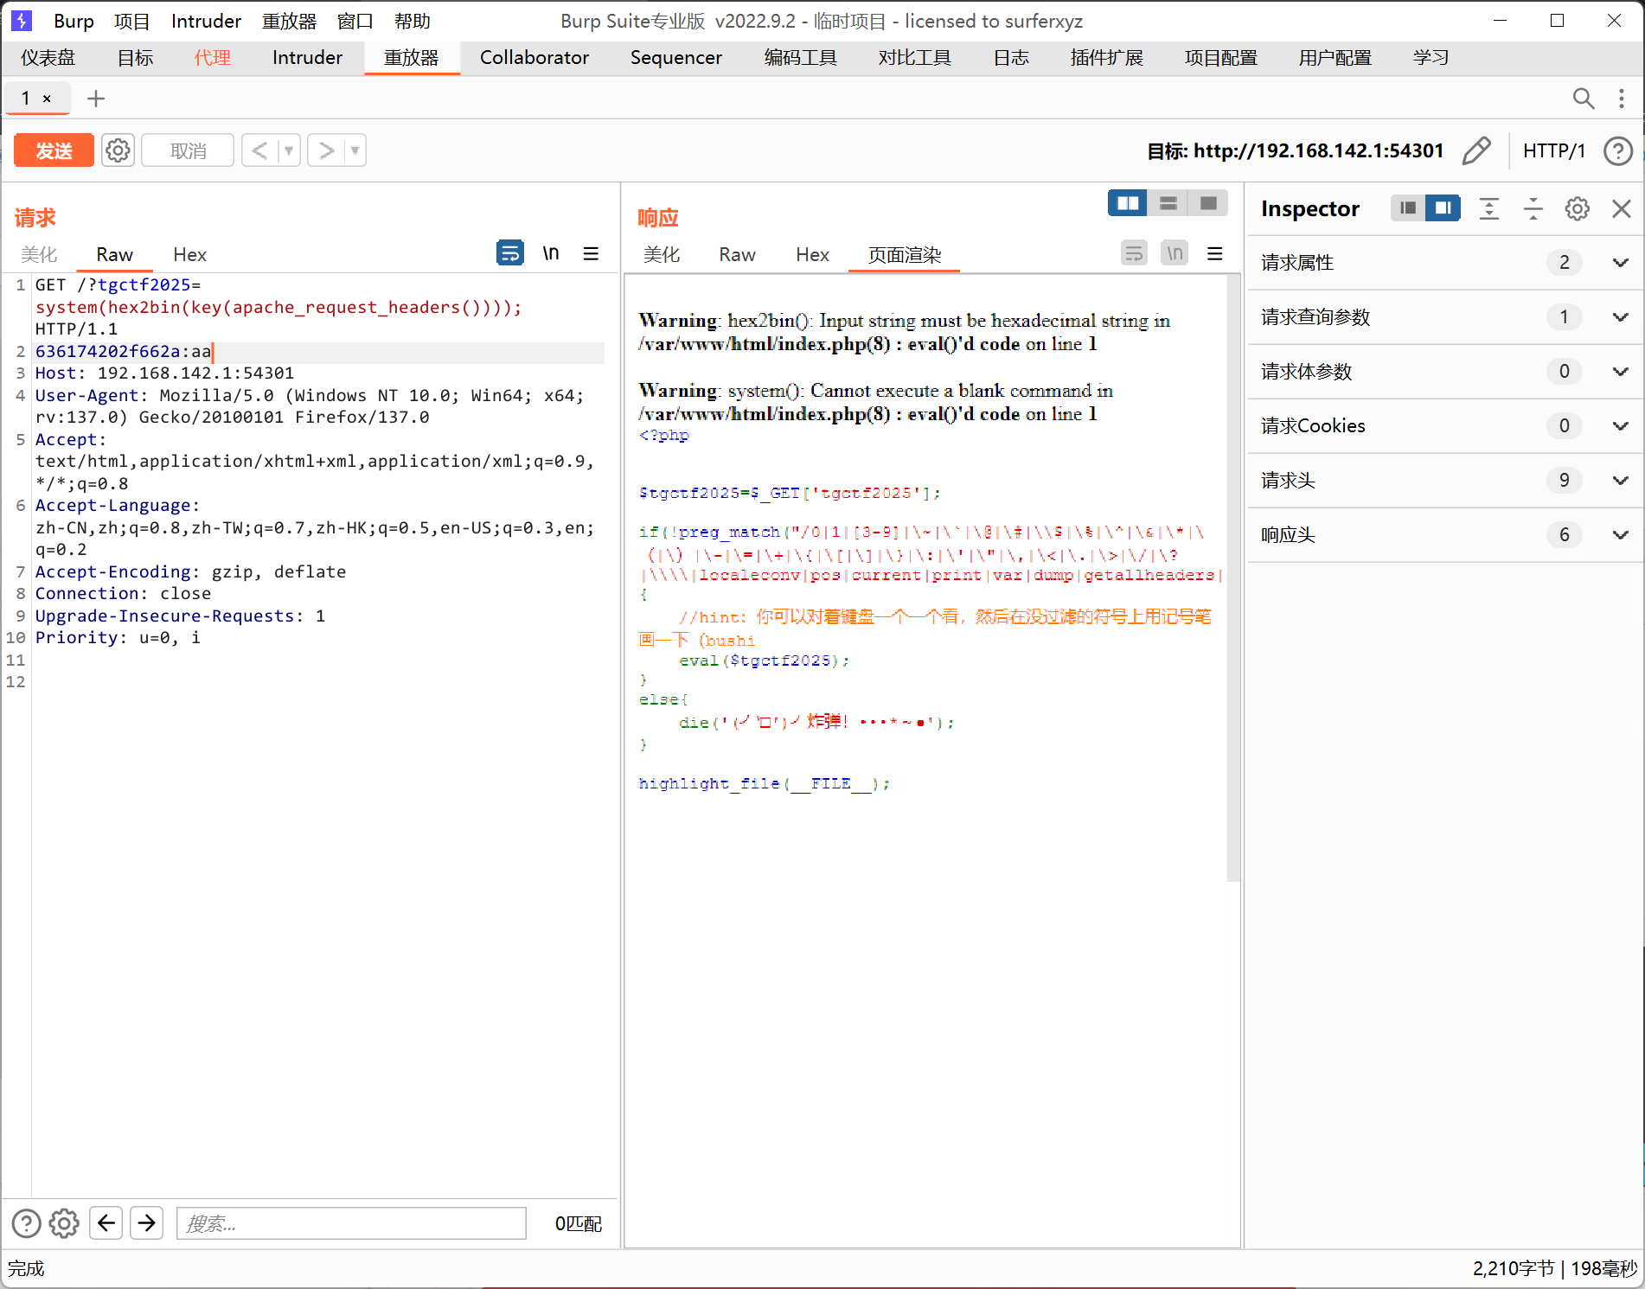Click the search help question icon

tap(26, 1223)
